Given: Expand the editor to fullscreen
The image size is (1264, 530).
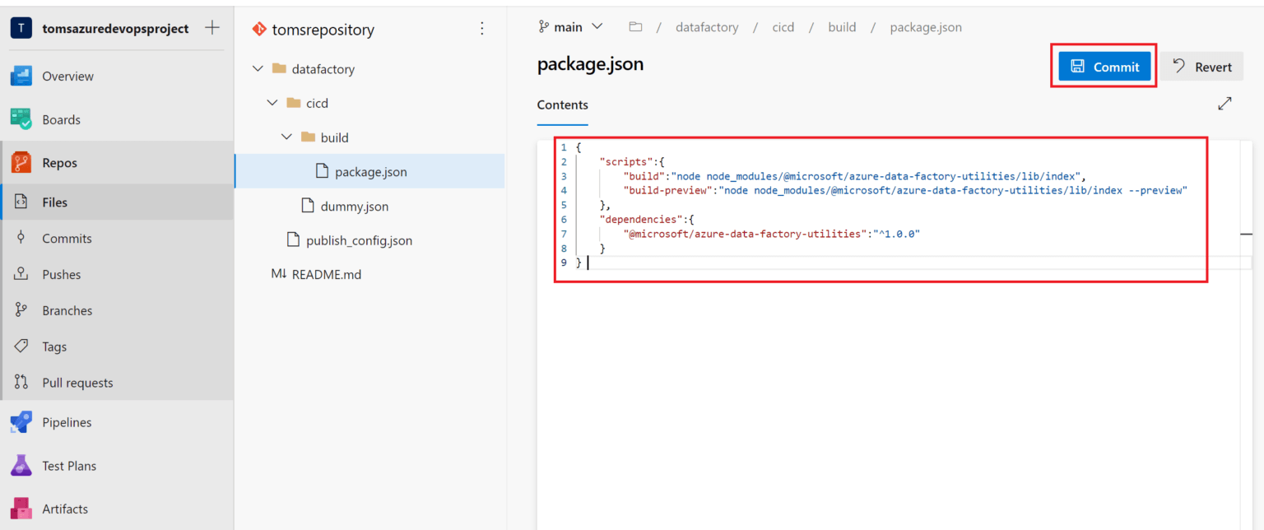Looking at the screenshot, I should point(1224,103).
